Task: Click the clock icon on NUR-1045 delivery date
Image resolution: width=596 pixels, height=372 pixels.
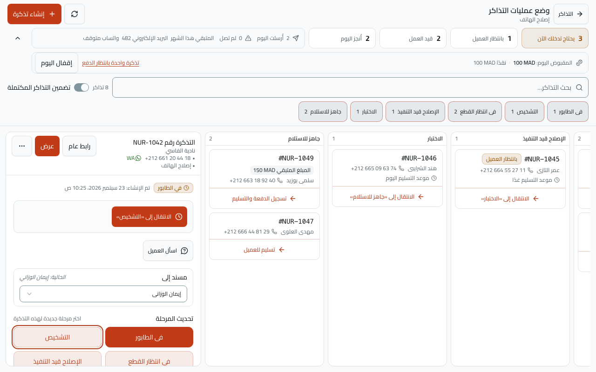Action: click(557, 180)
